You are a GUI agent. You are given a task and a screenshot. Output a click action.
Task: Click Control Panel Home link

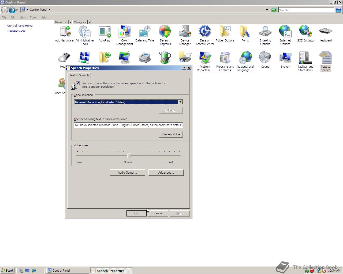click(20, 26)
